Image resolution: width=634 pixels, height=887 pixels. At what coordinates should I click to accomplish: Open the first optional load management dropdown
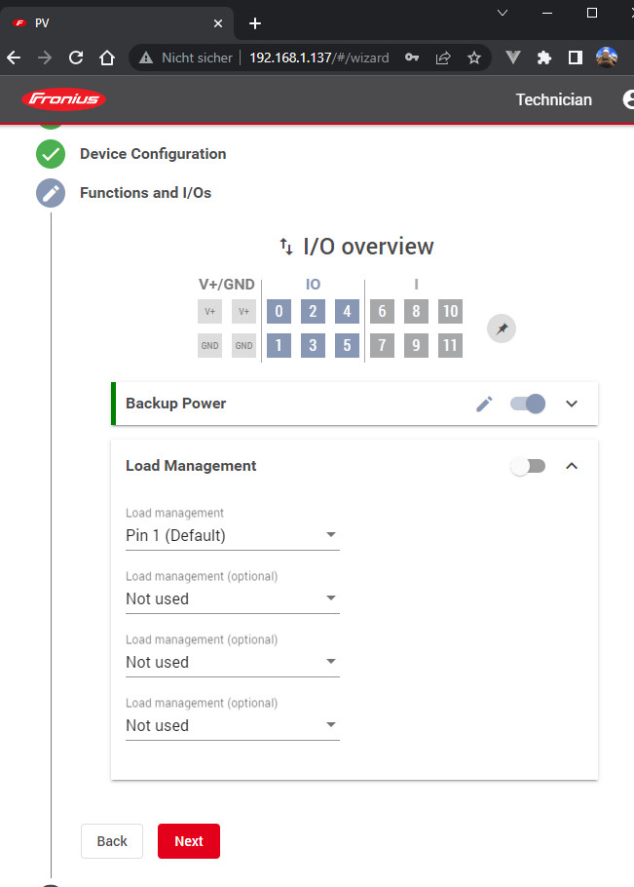[232, 598]
